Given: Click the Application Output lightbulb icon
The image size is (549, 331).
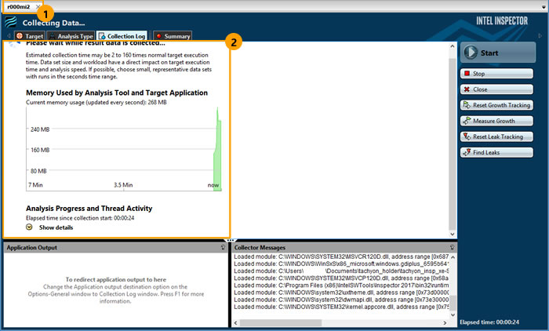Looking at the screenshot, I should pos(223,248).
